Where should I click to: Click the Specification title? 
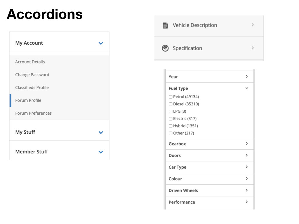point(187,48)
